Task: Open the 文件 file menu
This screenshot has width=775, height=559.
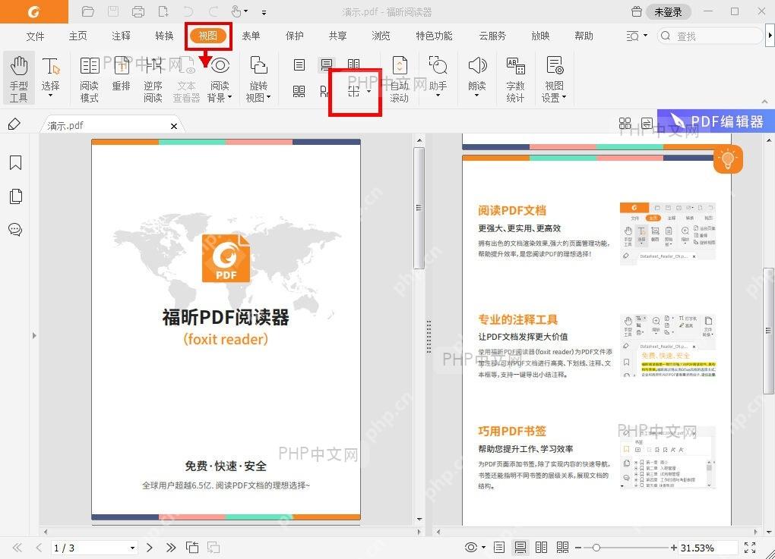Action: click(35, 36)
